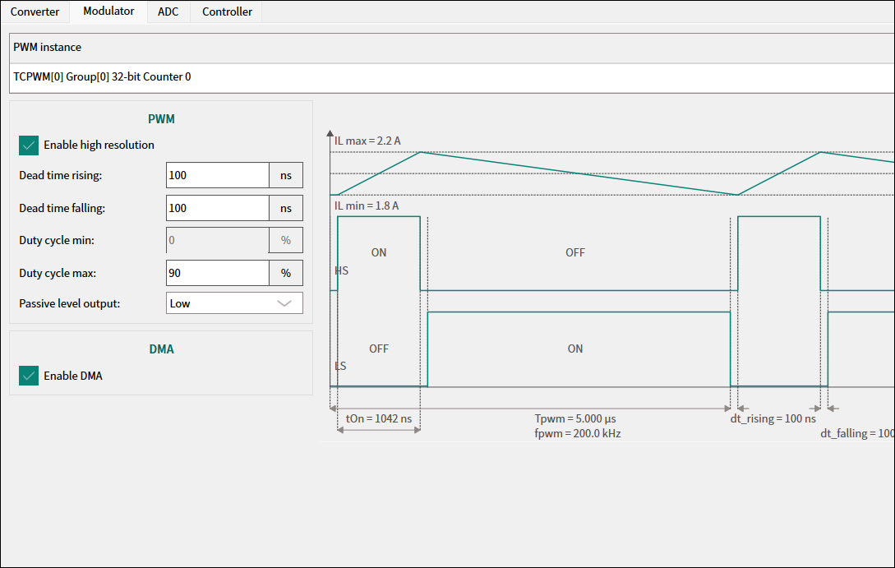
Task: Click the Modulator tab
Action: pyautogui.click(x=108, y=12)
